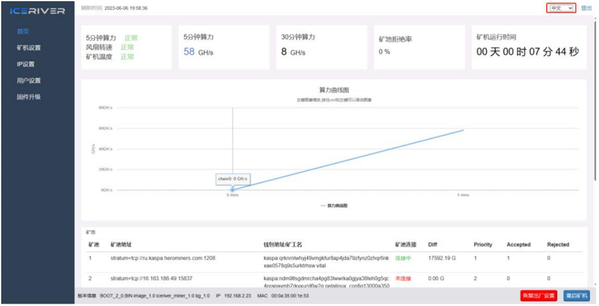Click the 58 GH/s five-minute hashrate value

[198, 52]
